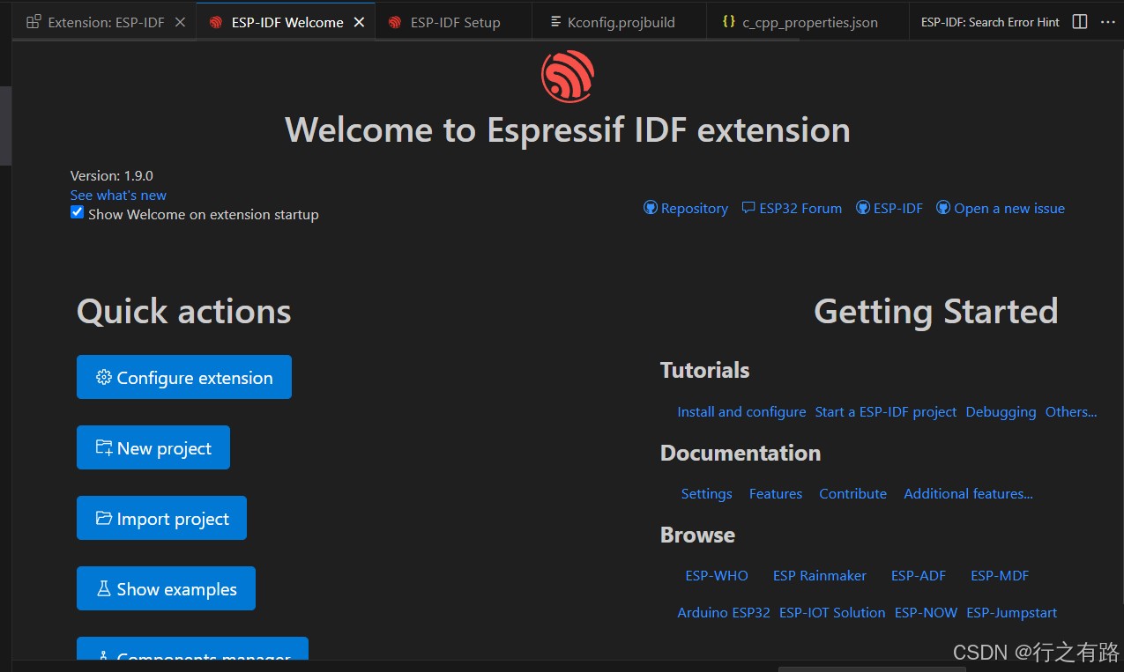The height and width of the screenshot is (672, 1124).
Task: Browse the ESP-MDF link
Action: (x=1000, y=575)
